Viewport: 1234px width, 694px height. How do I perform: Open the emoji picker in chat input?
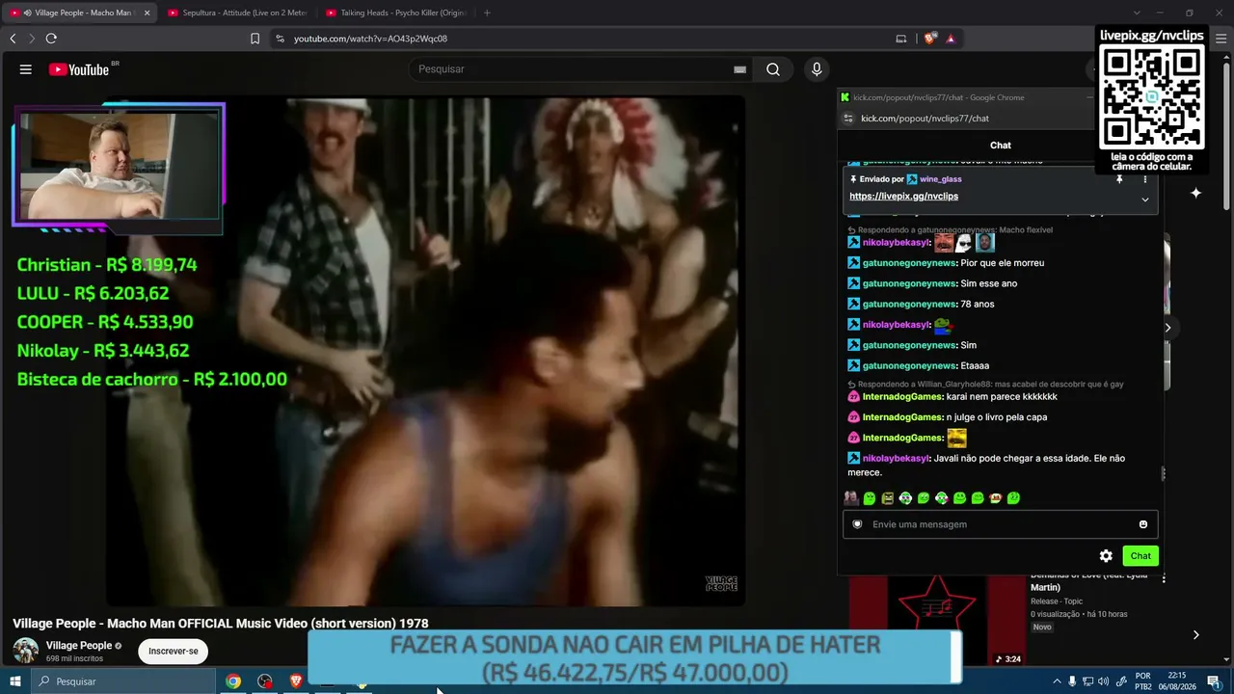[1143, 524]
